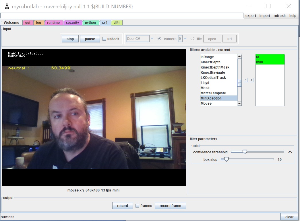Click the confidence threshold slider handle
This screenshot has height=221, width=300.
click(245, 152)
